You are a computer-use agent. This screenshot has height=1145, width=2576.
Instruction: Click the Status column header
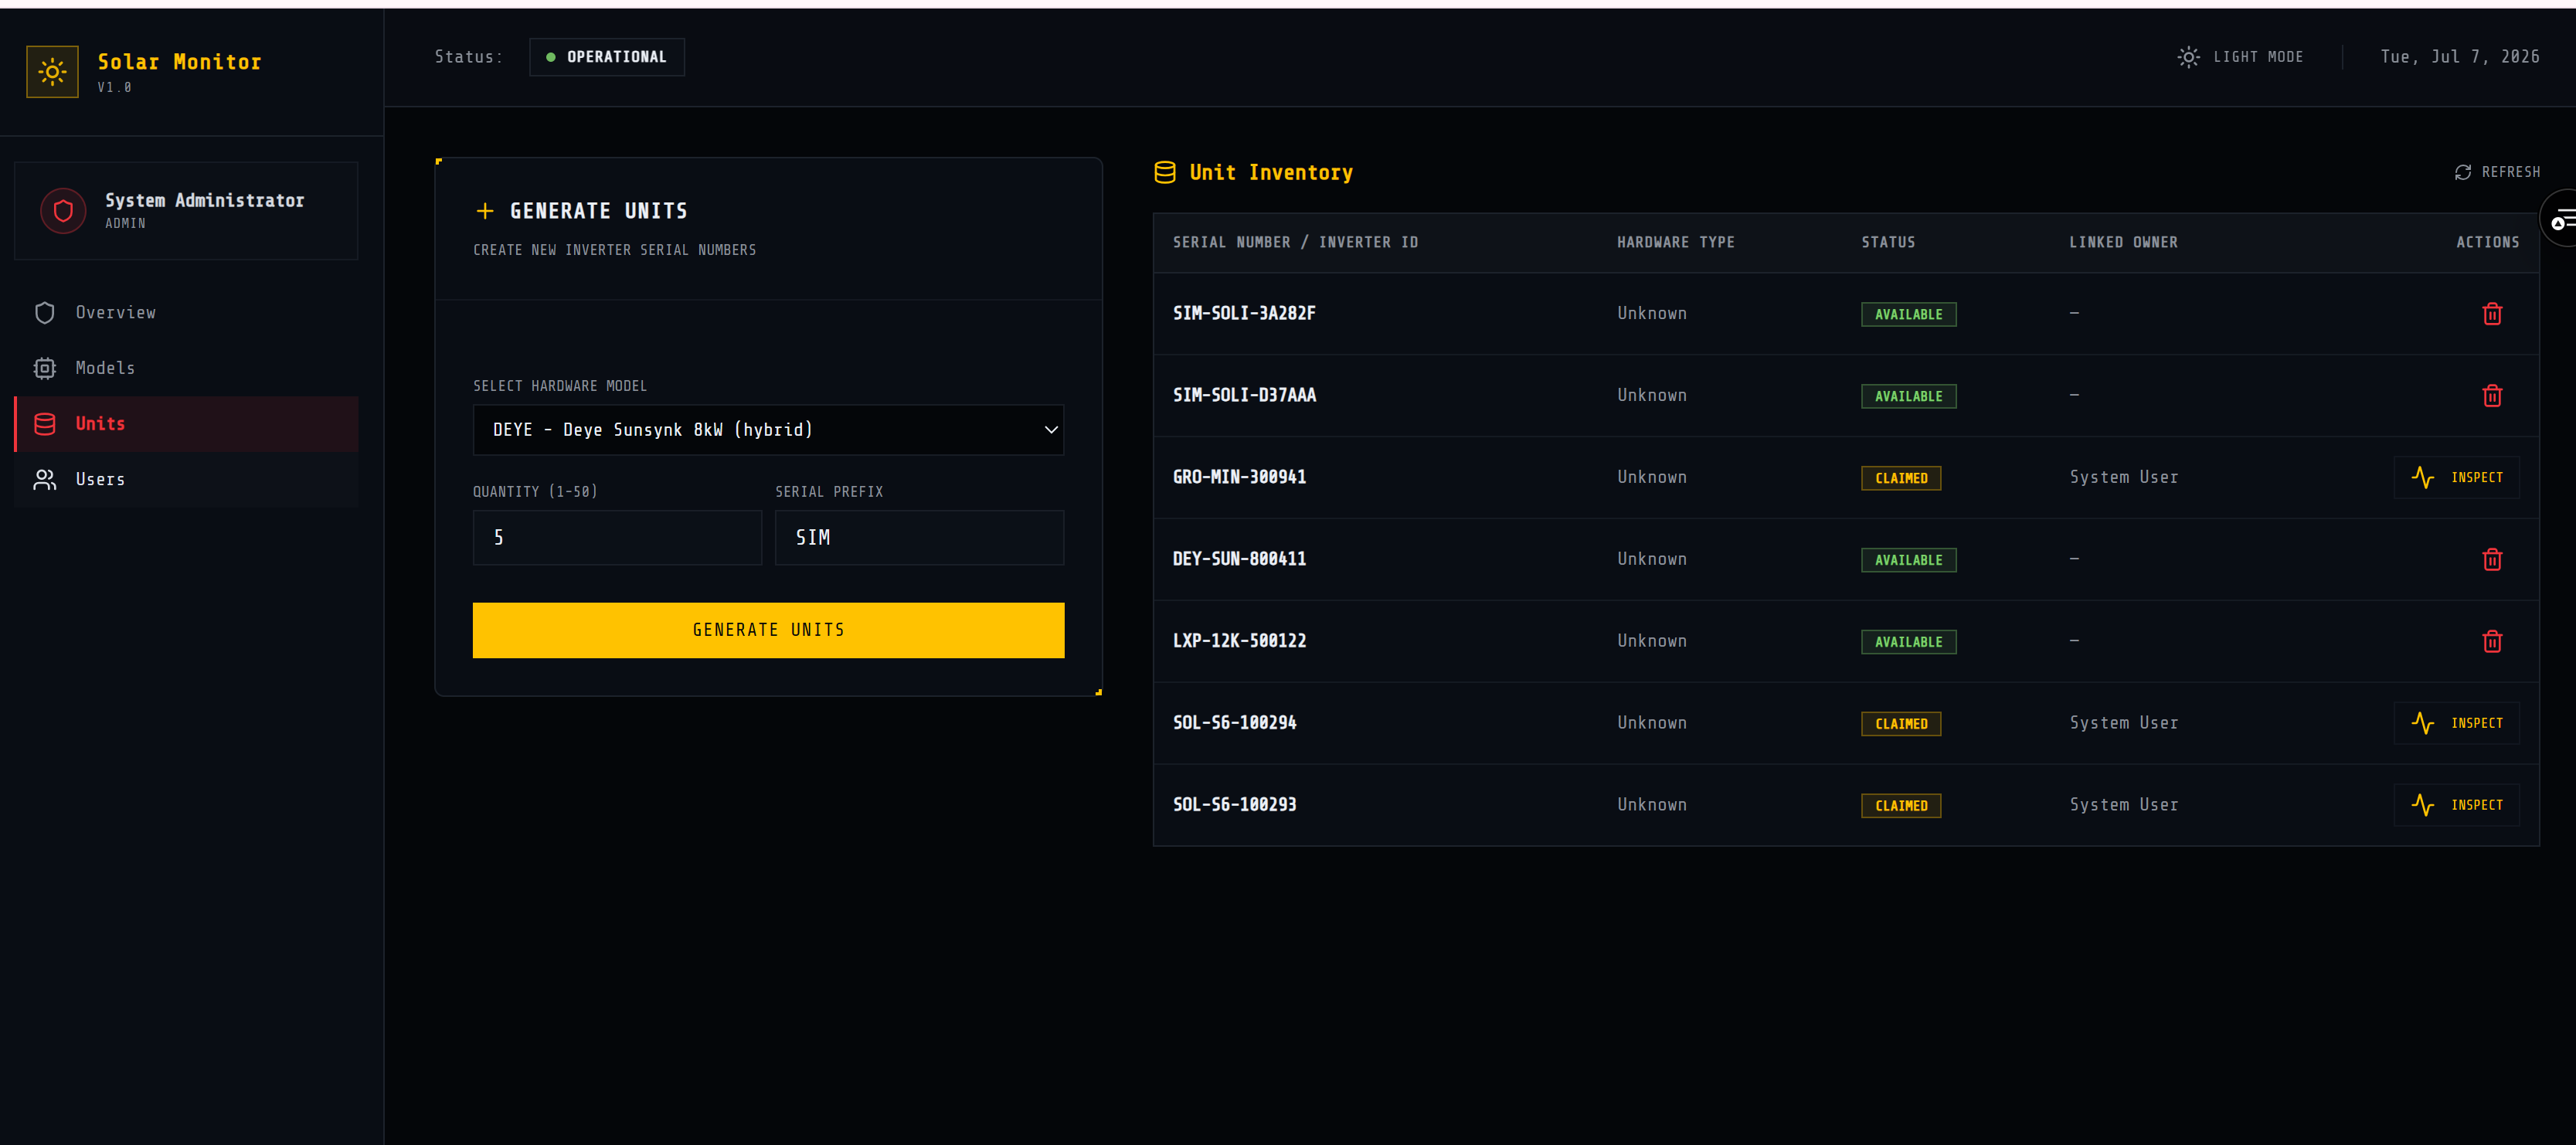click(x=1888, y=243)
